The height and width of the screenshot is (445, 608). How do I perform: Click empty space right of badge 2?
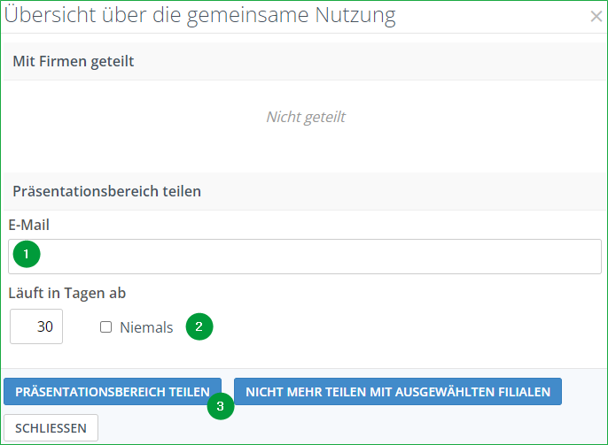399,327
